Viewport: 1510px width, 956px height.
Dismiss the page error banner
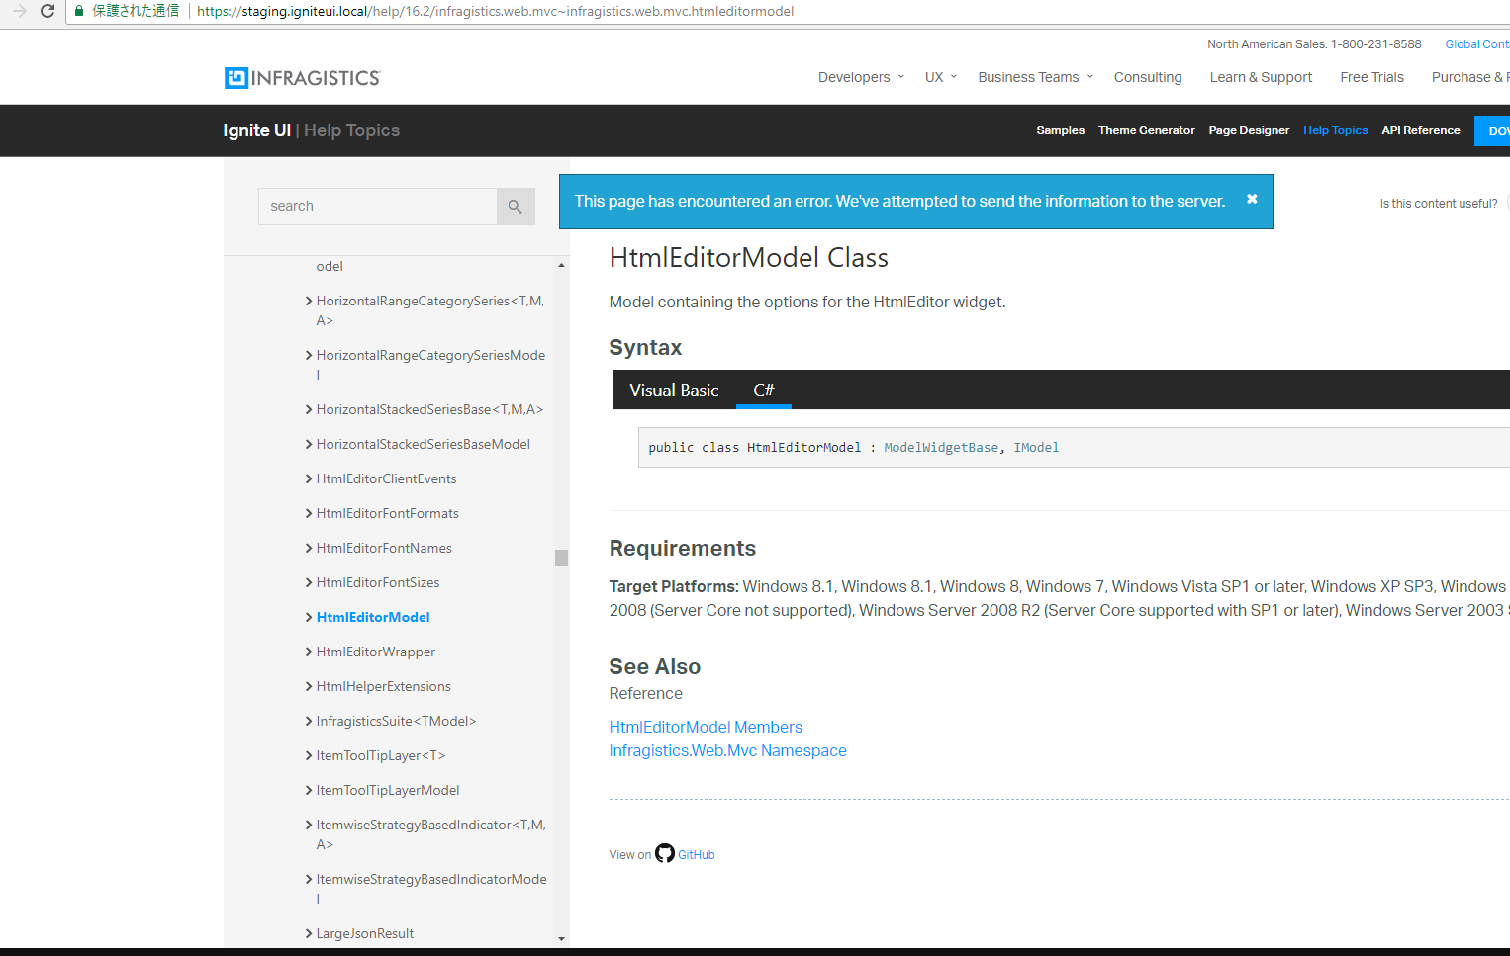point(1251,200)
